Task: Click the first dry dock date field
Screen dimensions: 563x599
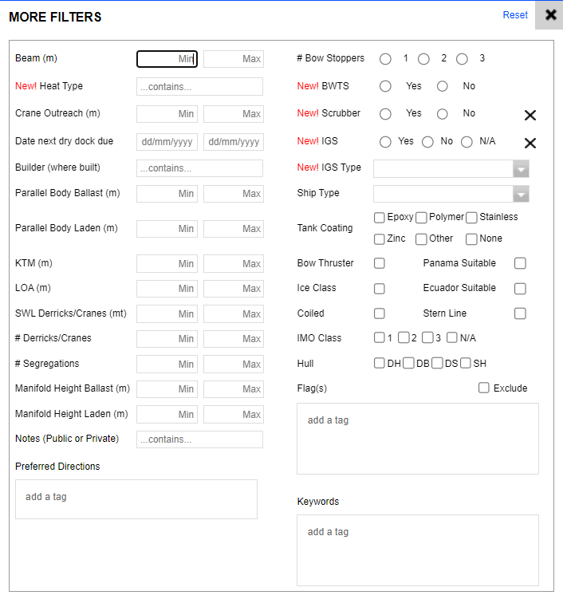Action: (x=167, y=142)
